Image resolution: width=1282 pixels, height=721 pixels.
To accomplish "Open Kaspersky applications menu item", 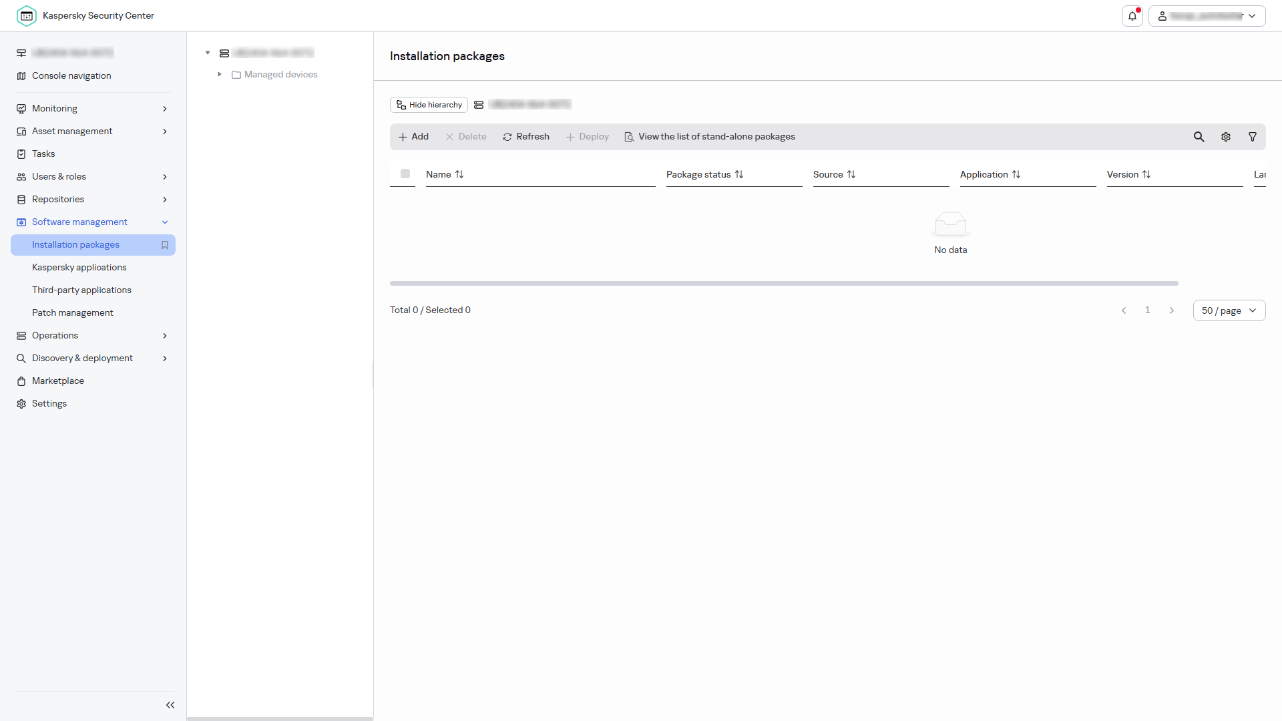I will [x=79, y=268].
